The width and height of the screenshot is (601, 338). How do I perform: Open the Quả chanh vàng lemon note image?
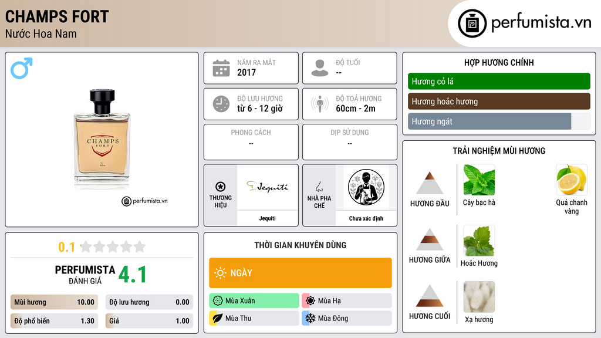[572, 180]
